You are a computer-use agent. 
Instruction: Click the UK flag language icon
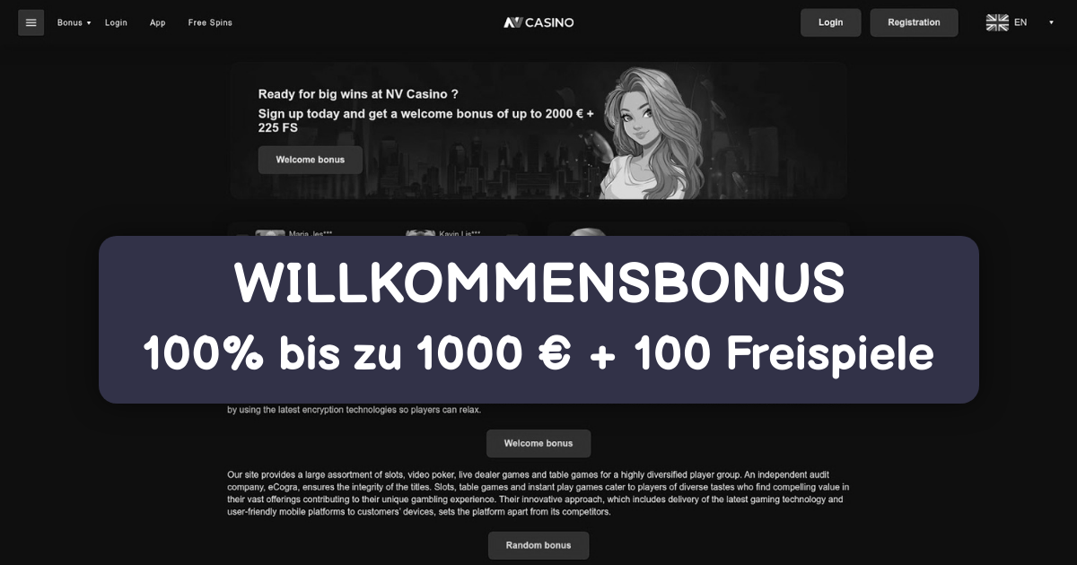pyautogui.click(x=997, y=22)
